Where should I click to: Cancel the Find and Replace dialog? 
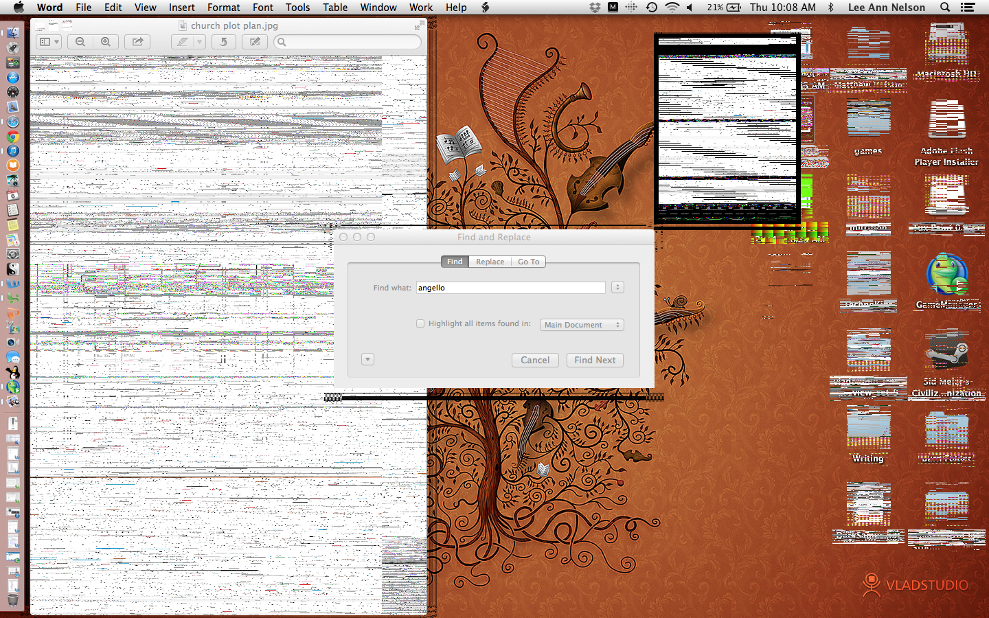tap(535, 360)
